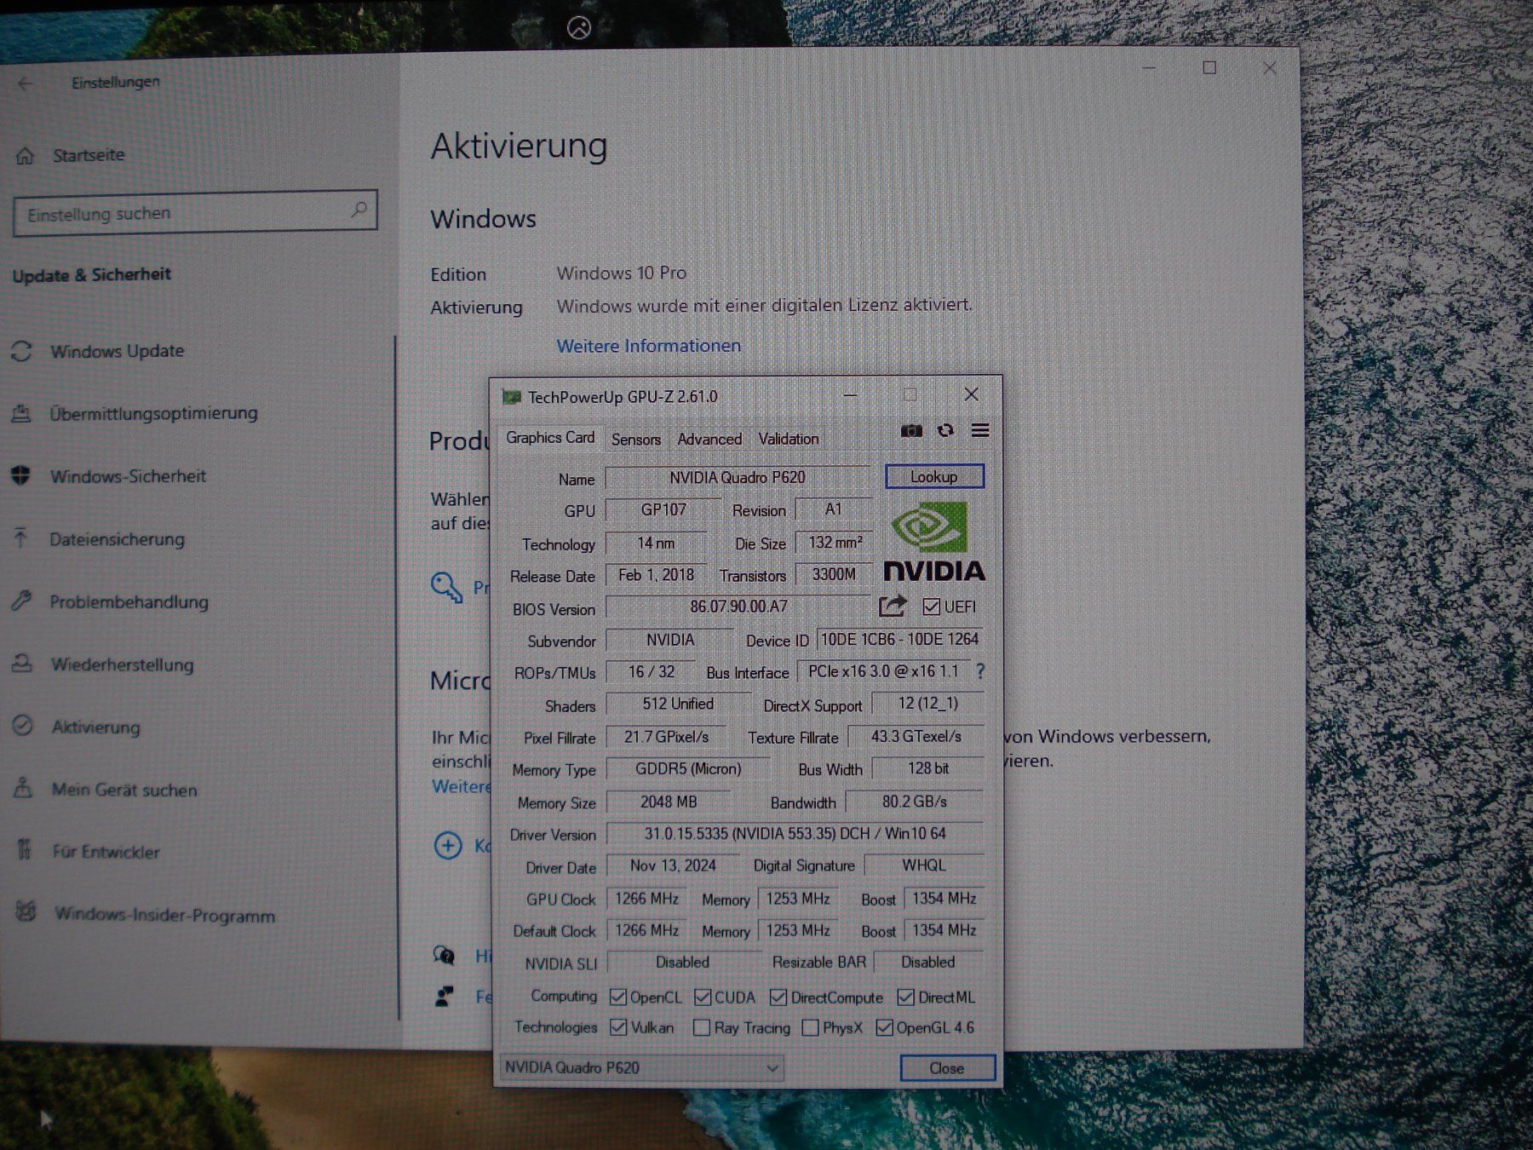The height and width of the screenshot is (1150, 1533).
Task: Open the NVIDIA Quadro P620 card dropdown
Action: [x=641, y=1068]
